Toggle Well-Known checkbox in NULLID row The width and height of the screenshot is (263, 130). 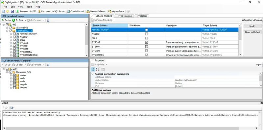[x=146, y=34]
